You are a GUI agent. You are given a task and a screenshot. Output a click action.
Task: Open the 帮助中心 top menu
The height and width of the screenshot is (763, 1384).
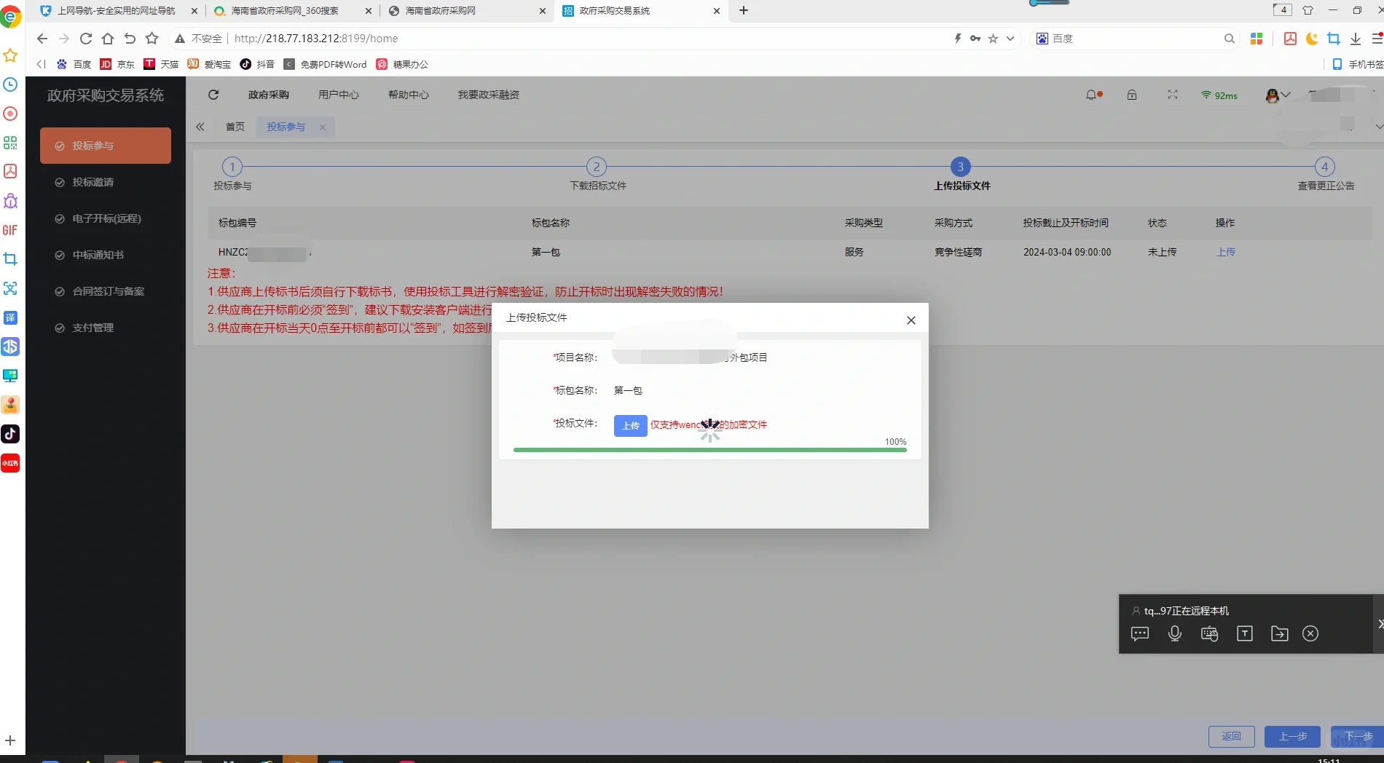(409, 95)
